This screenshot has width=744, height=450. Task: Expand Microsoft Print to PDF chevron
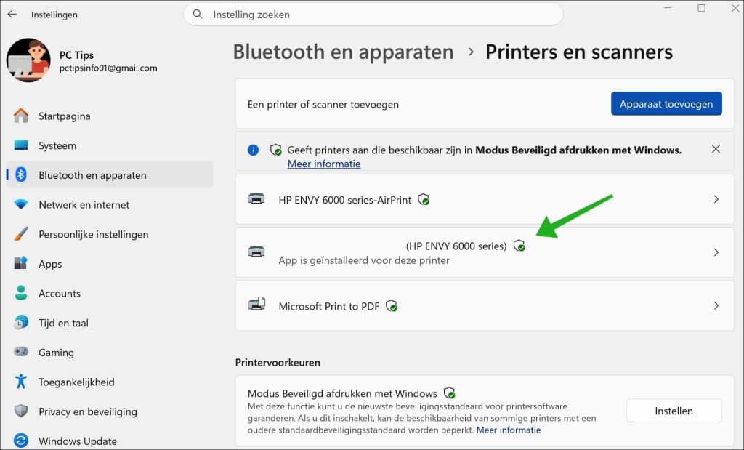coord(716,306)
